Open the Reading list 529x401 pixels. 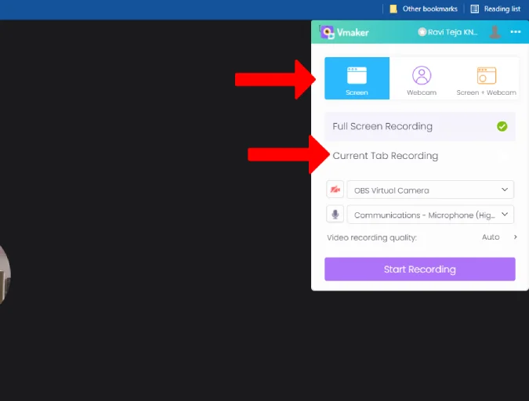tap(495, 9)
